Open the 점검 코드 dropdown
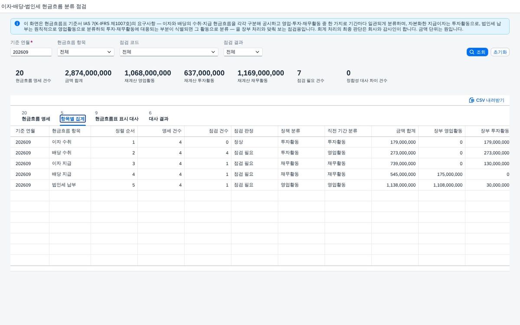 (169, 52)
